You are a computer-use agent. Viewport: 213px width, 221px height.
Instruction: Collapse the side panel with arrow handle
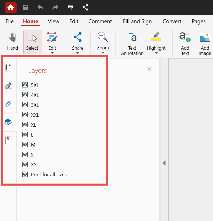(x=164, y=163)
